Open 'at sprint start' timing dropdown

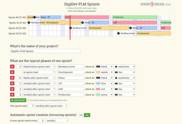(x=39, y=72)
